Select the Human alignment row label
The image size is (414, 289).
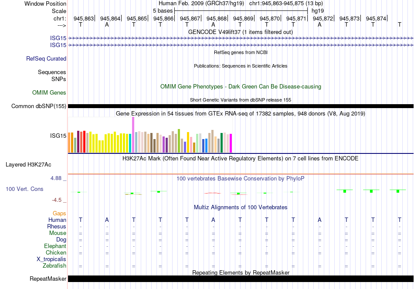coord(57,220)
